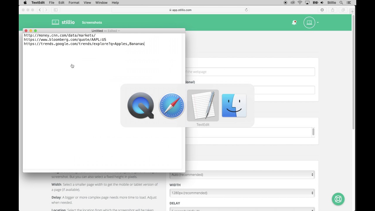
Task: Toggle the Safari sidebar button
Action: point(56,10)
